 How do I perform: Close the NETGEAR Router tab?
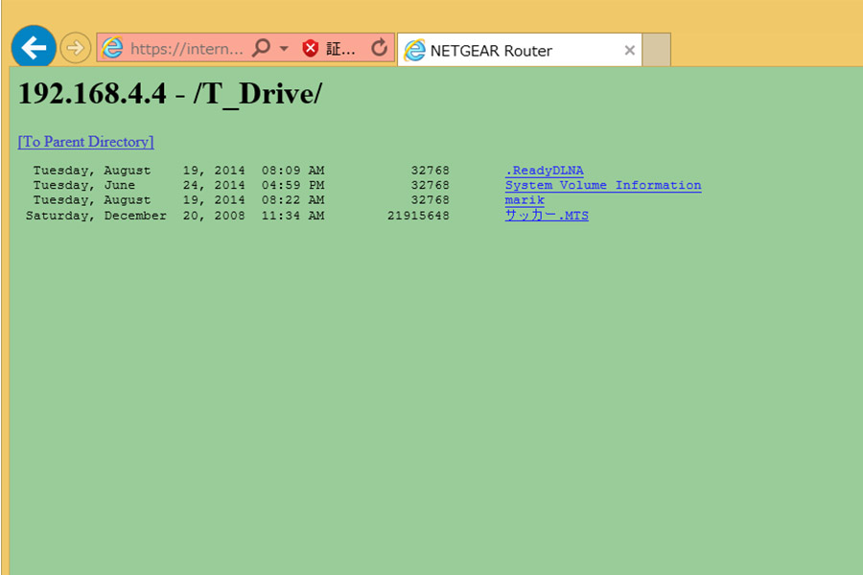coord(629,51)
